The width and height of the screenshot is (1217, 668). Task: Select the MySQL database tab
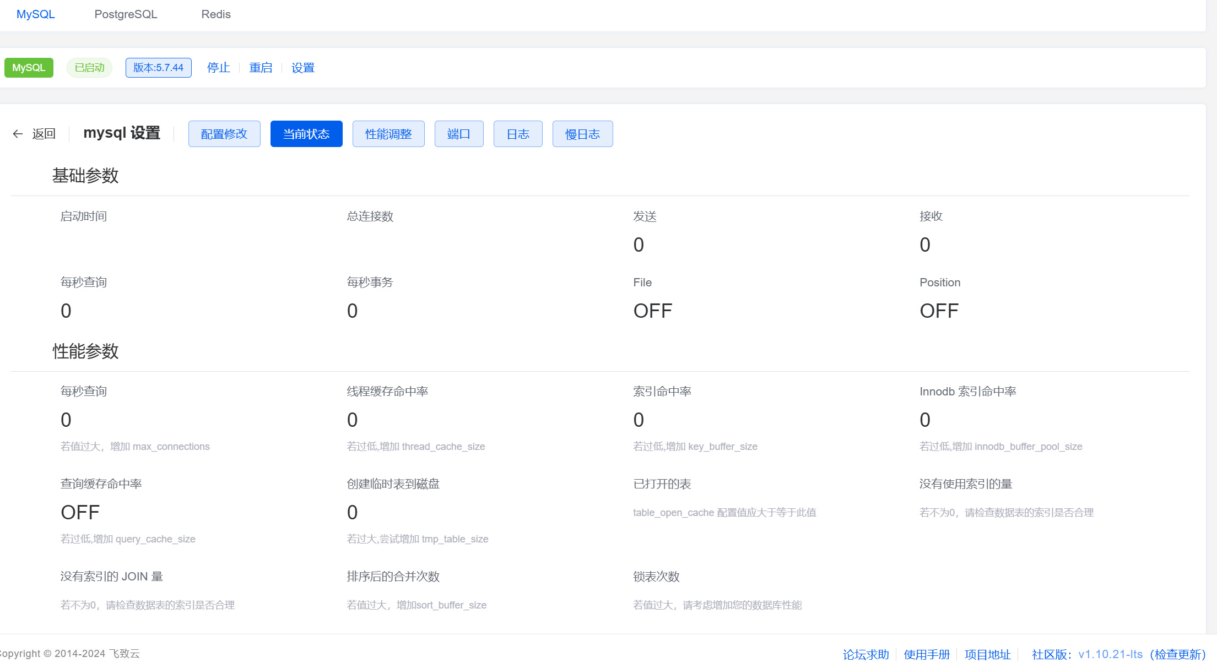(x=36, y=14)
